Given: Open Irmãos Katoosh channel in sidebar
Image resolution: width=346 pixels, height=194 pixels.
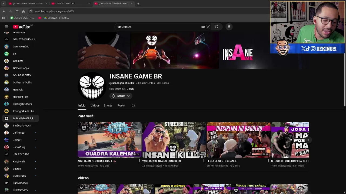Looking at the screenshot, I should (x=21, y=126).
